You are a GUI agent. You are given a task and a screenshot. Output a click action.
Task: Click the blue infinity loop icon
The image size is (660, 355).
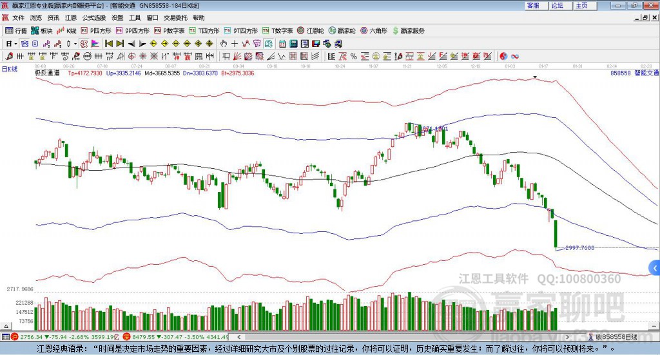click(514, 56)
